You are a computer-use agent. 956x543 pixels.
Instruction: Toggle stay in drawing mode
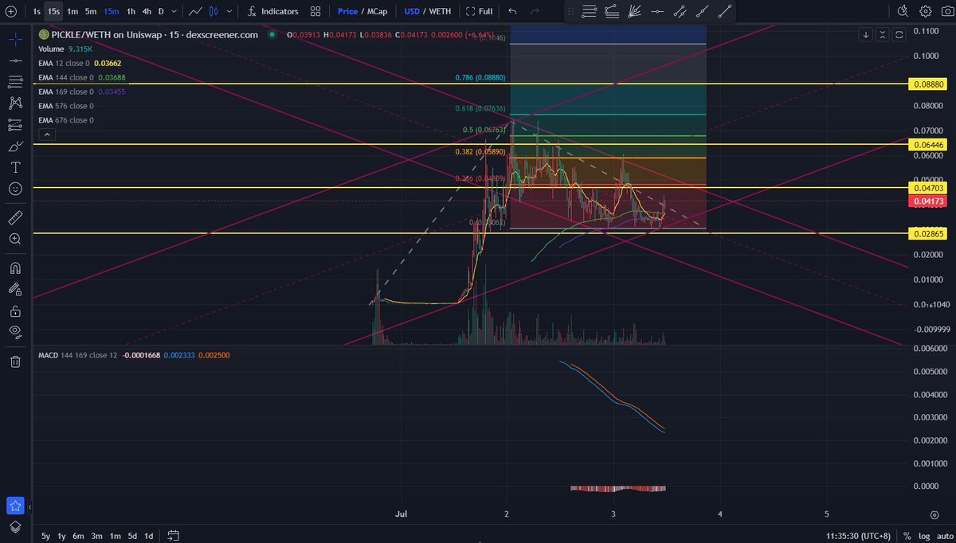click(x=15, y=288)
